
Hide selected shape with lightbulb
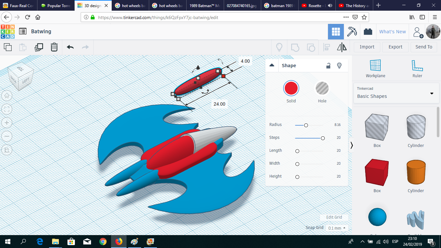tap(339, 66)
